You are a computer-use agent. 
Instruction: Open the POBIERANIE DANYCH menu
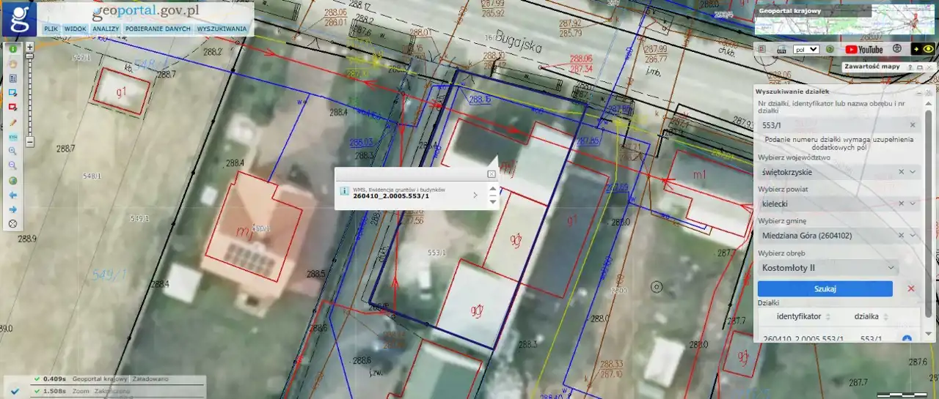(158, 29)
